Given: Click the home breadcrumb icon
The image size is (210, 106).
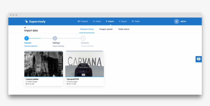Looking at the screenshot, I should tap(25, 28).
